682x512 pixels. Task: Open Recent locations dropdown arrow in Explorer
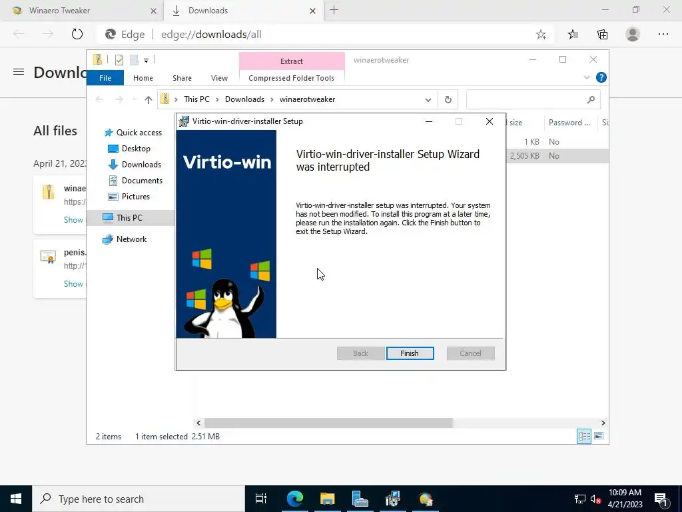(x=135, y=100)
